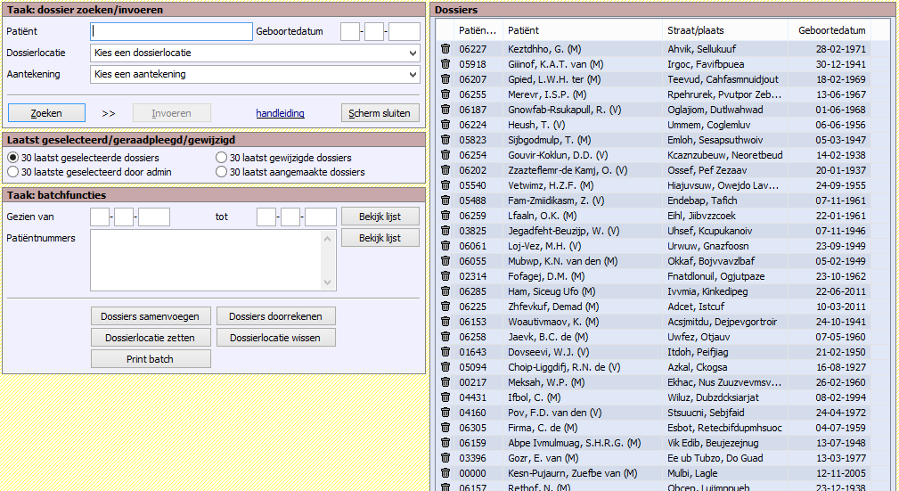Click inside the Patiënt search field
This screenshot has width=899, height=491.
pyautogui.click(x=171, y=32)
